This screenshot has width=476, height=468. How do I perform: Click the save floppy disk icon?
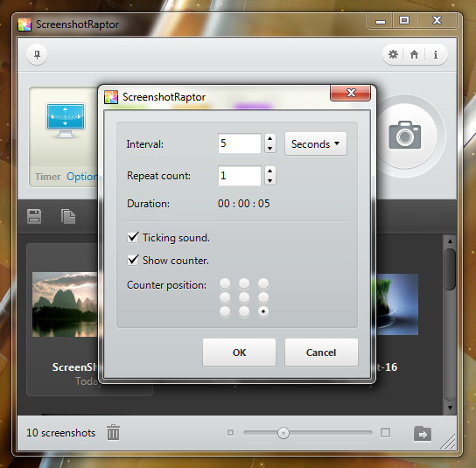(34, 216)
